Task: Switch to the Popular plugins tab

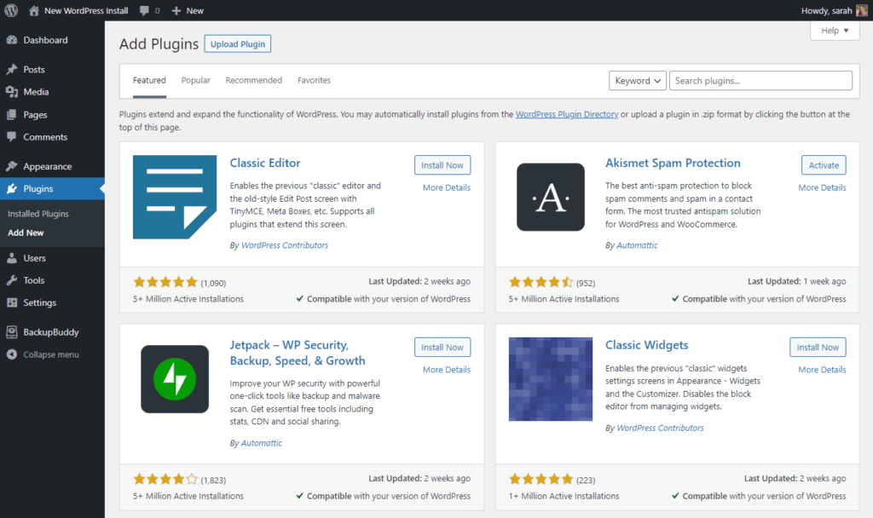Action: tap(195, 80)
